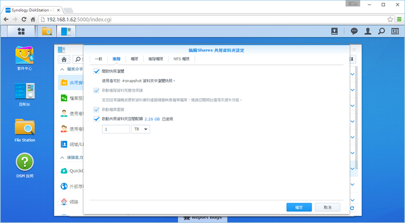Click the sort icon in Control Panel toolbar
The height and width of the screenshot is (223, 405).
click(x=352, y=59)
